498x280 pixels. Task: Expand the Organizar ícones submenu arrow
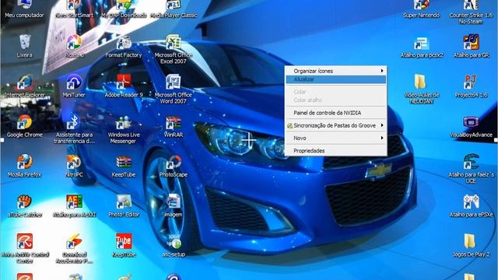[382, 71]
